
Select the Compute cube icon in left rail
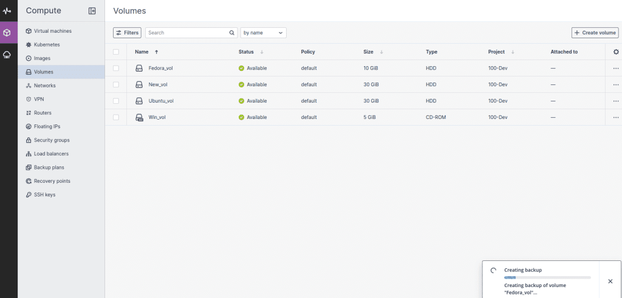[7, 33]
